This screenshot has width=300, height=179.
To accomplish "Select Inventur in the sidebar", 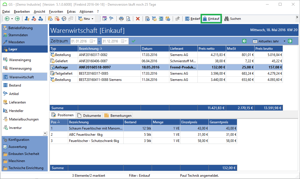I will tap(15, 128).
